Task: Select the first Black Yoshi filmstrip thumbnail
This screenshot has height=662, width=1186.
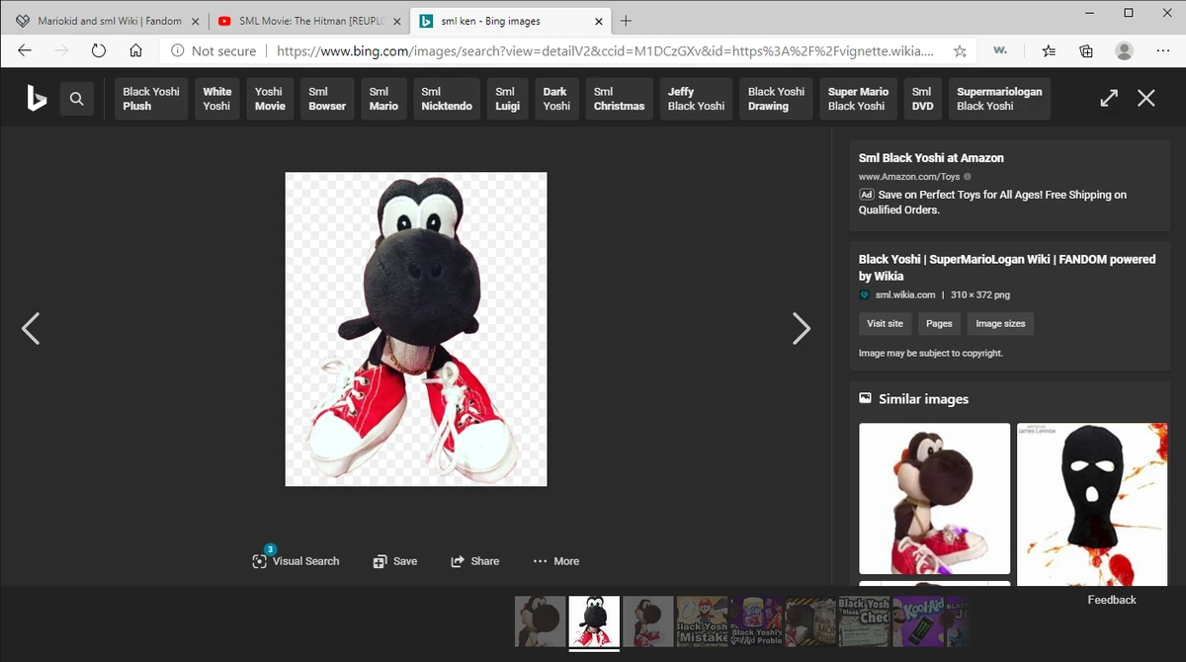Action: tap(540, 621)
